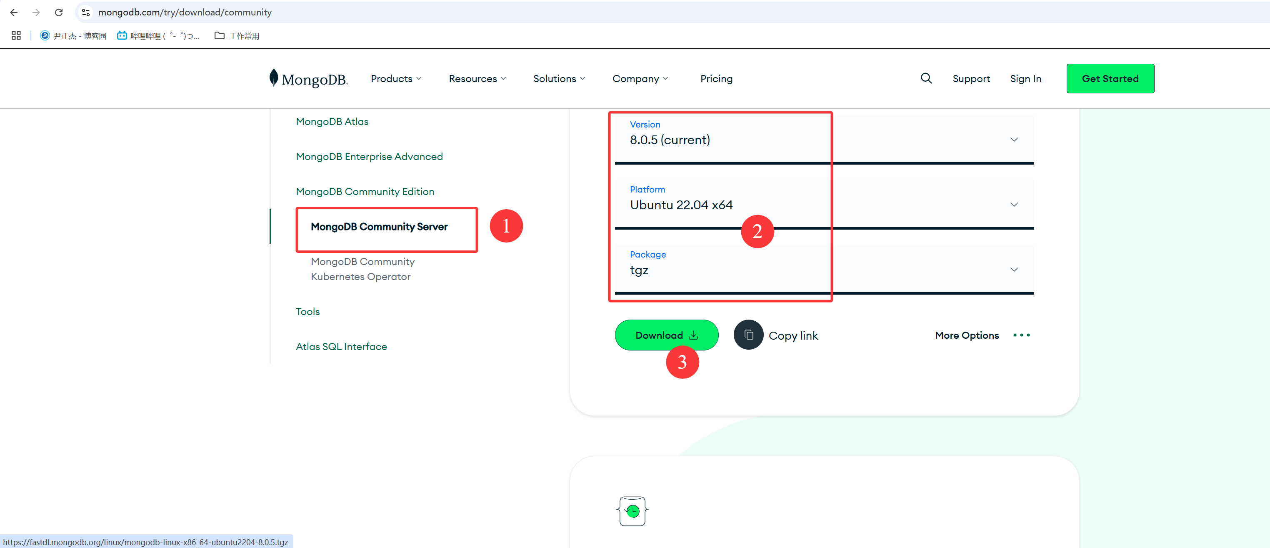Click the browser back arrow
The height and width of the screenshot is (548, 1270).
tap(14, 13)
